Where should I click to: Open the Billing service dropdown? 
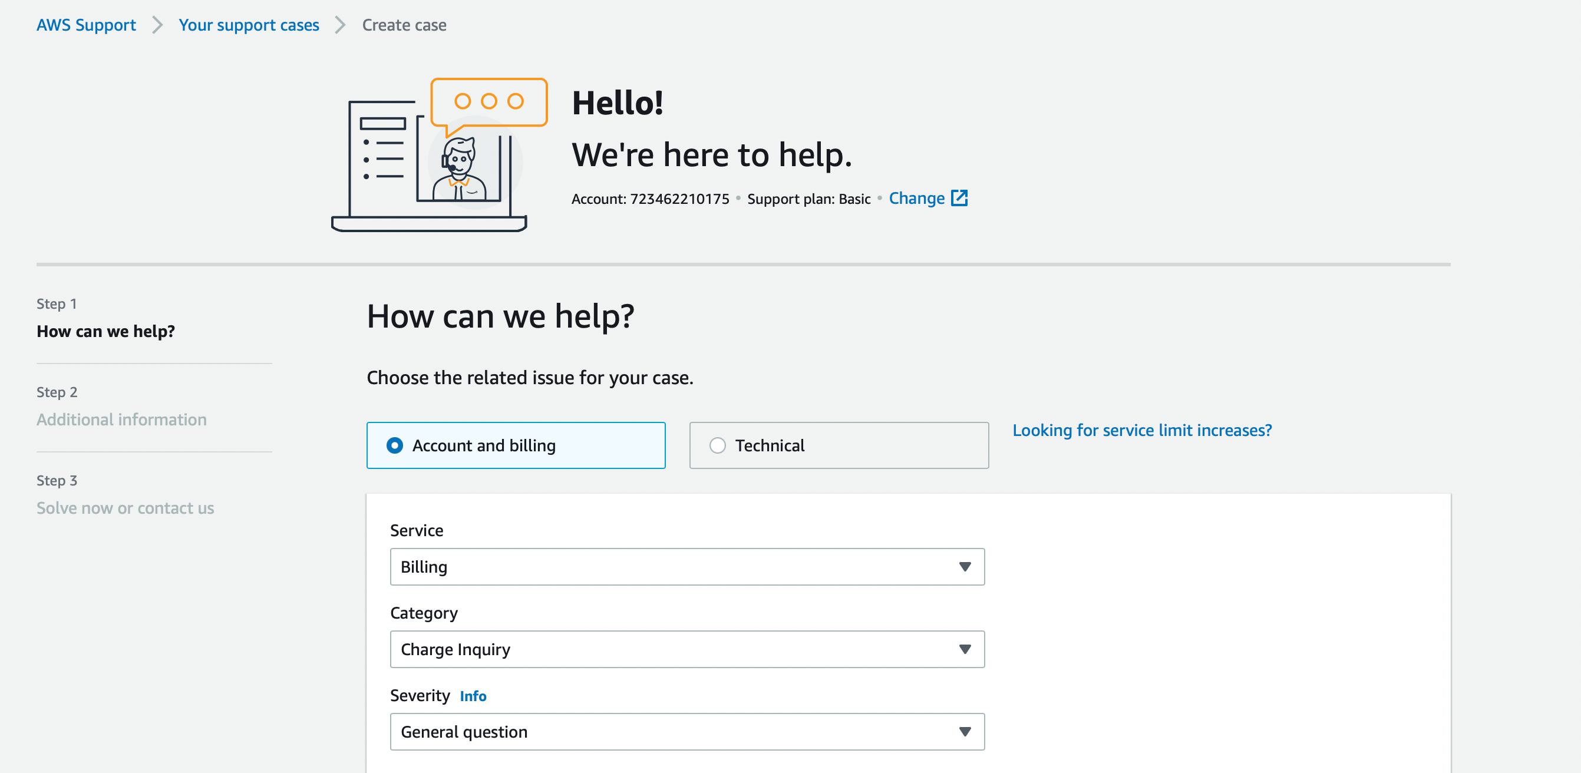[675, 567]
